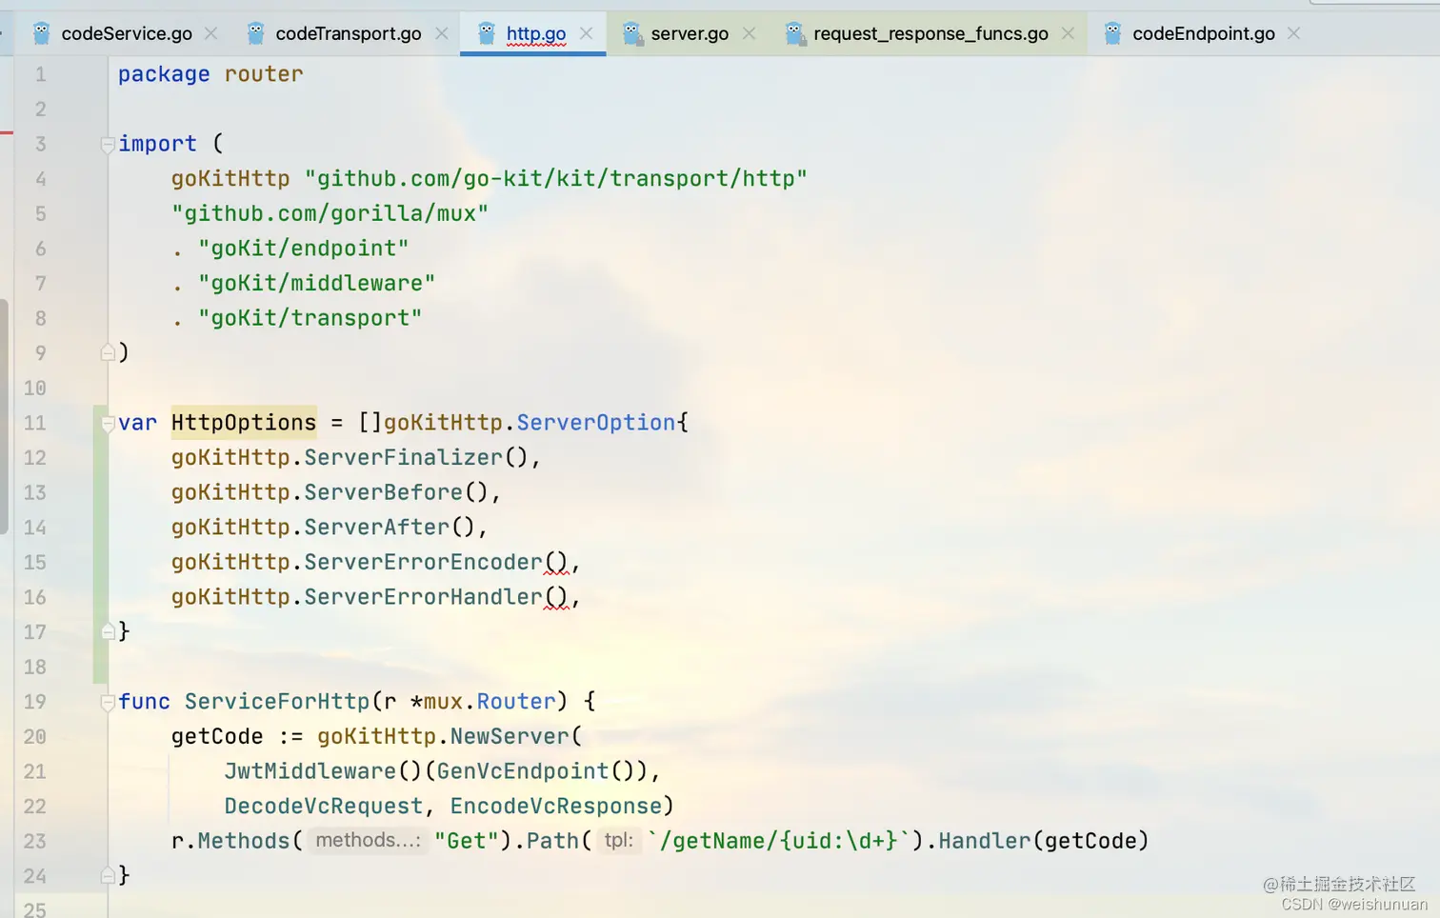
Task: Click the left edge scrollbar thumb
Action: pyautogui.click(x=4, y=417)
